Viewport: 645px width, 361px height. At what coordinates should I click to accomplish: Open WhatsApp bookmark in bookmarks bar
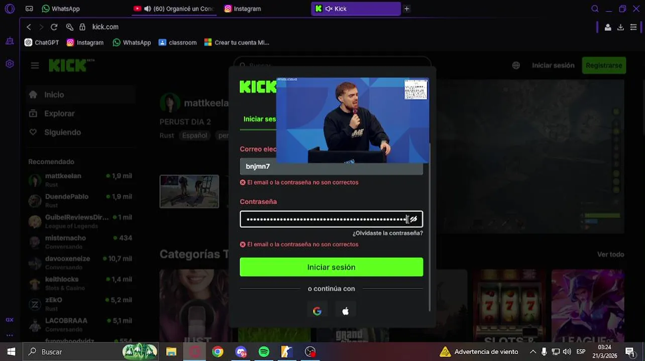[132, 43]
